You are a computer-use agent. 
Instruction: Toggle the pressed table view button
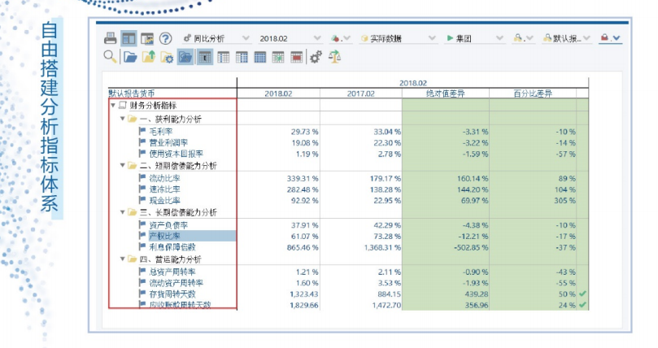pyautogui.click(x=205, y=57)
